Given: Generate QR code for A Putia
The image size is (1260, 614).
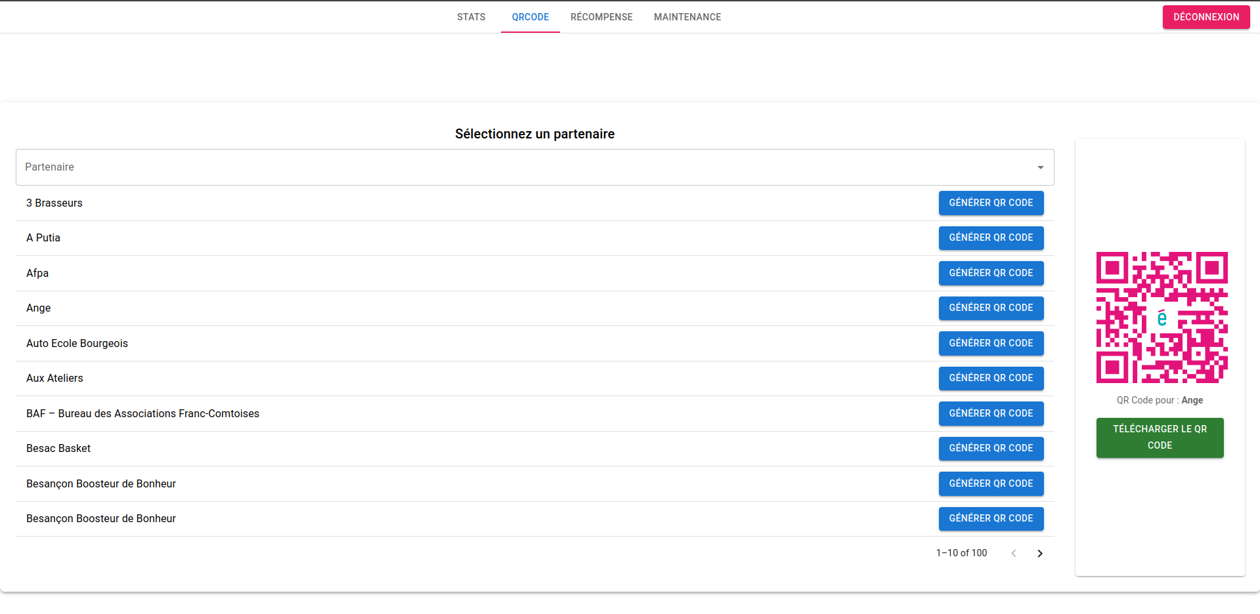Looking at the screenshot, I should 990,238.
